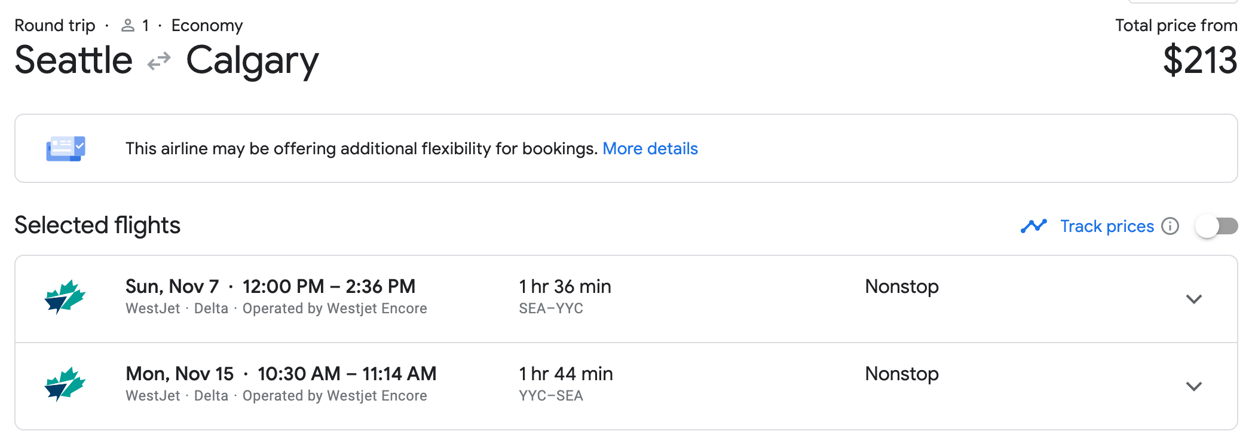Click the Track prices label
The width and height of the screenshot is (1255, 440).
point(1107,226)
